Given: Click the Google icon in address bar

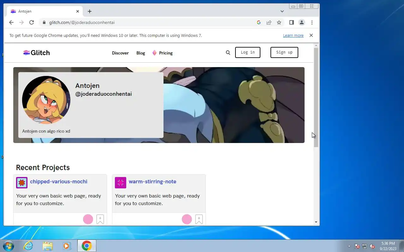Looking at the screenshot, I should pyautogui.click(x=259, y=22).
